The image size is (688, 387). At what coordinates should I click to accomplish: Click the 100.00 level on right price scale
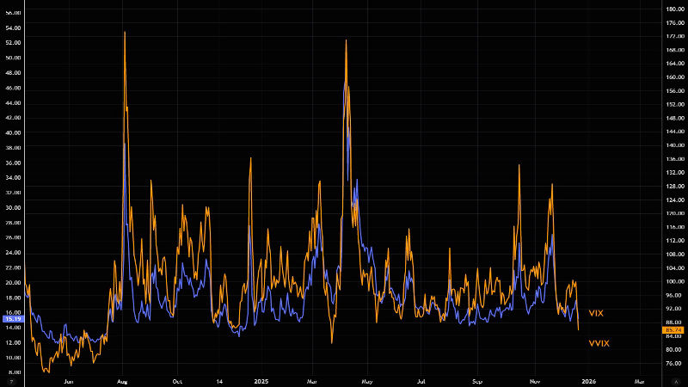tap(673, 281)
